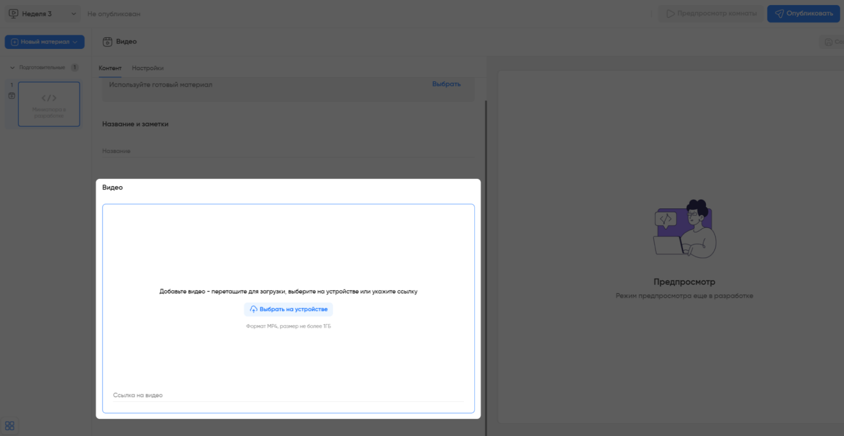Collapse the Подготовительные section

pos(12,67)
